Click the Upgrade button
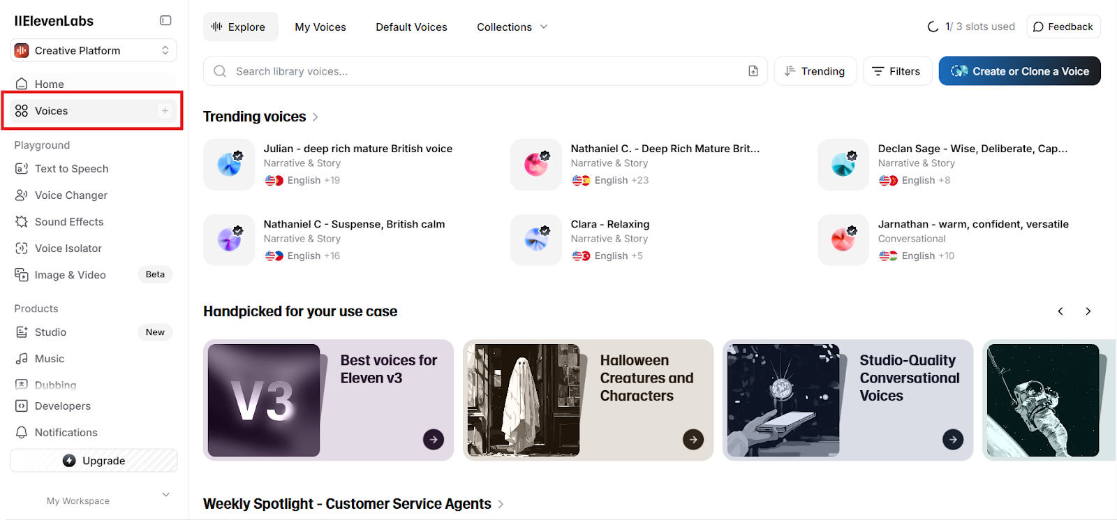This screenshot has width=1117, height=520. tap(94, 461)
